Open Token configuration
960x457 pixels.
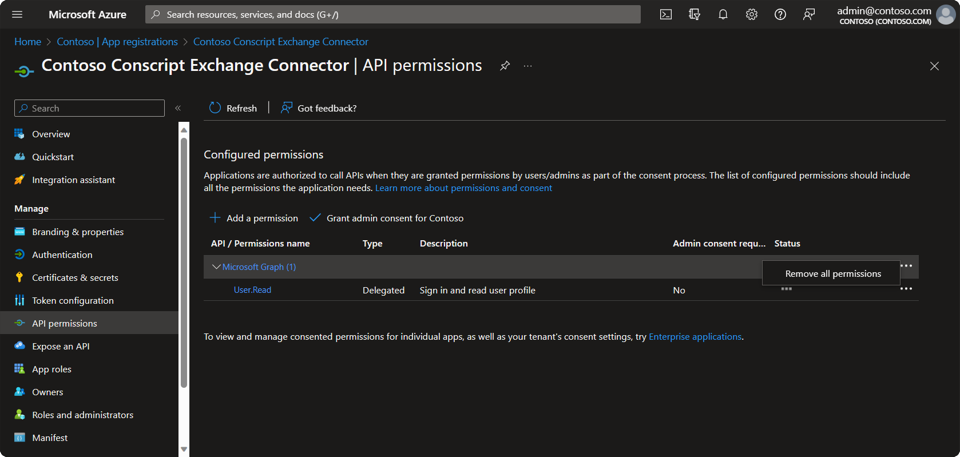coord(73,300)
